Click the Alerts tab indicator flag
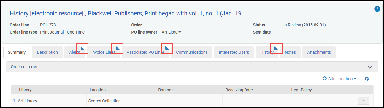384x108 pixels. click(83, 48)
